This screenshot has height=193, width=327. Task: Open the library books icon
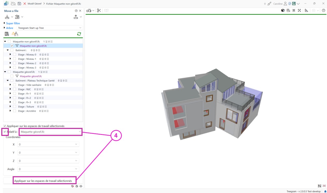[x=7, y=34]
